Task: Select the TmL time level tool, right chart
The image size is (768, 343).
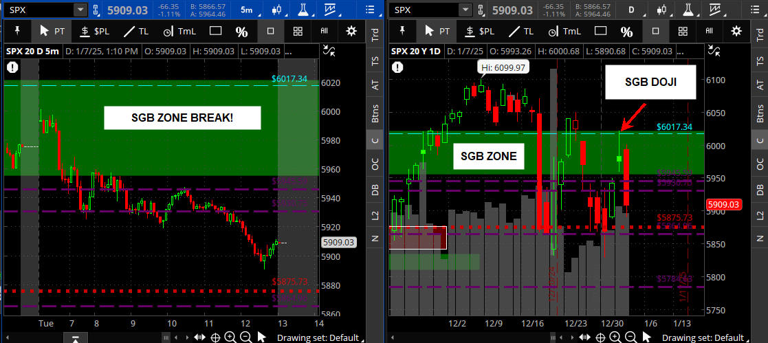Action: coord(564,32)
